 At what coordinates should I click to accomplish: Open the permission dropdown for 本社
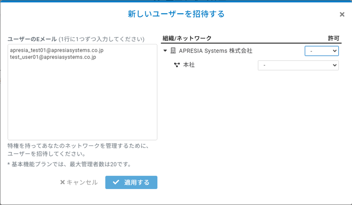[x=298, y=65]
